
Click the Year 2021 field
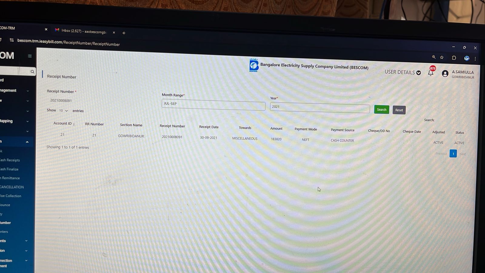coord(320,107)
